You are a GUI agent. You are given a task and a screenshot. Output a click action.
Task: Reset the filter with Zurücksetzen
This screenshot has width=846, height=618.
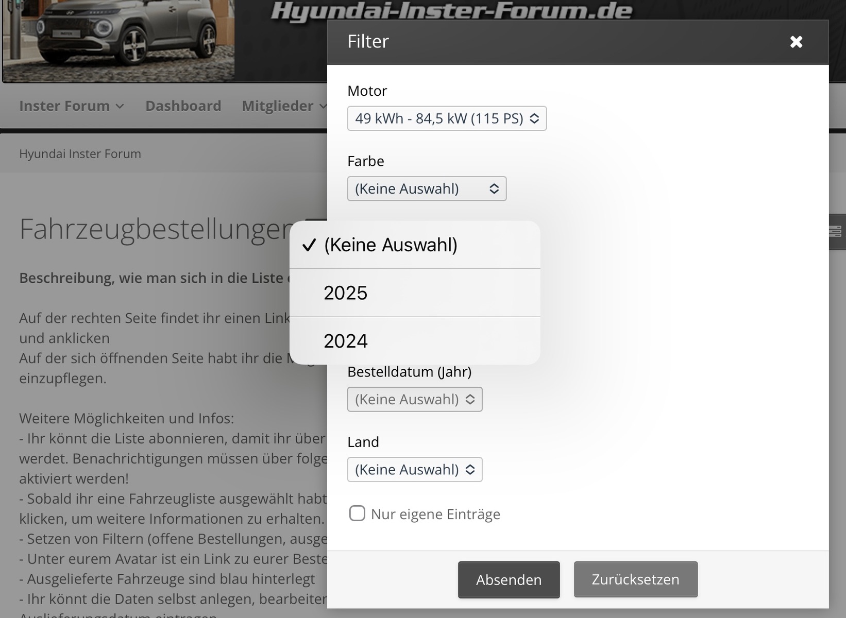pos(635,579)
